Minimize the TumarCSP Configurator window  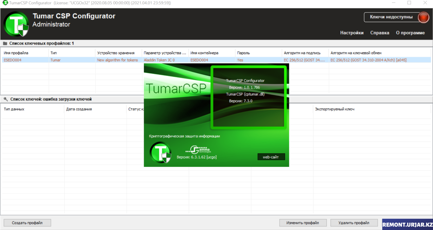(x=394, y=3)
